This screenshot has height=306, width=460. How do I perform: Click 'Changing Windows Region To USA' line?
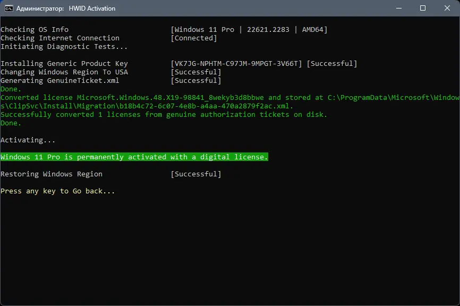point(64,72)
